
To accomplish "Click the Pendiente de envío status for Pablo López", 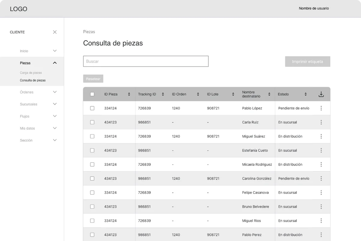I will point(294,108).
